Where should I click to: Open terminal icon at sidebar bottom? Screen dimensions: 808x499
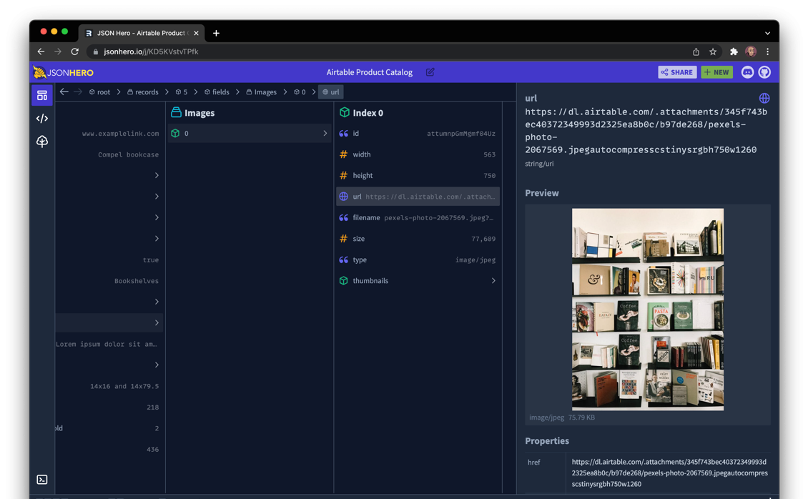tap(42, 480)
